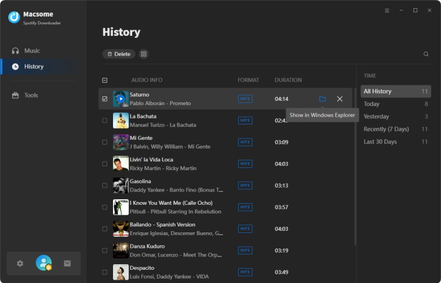Open the history search icon
The image size is (441, 283).
tap(426, 54)
